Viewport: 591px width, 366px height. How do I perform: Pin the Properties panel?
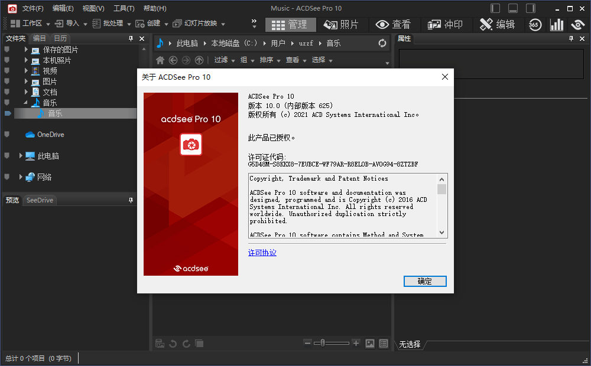click(571, 38)
